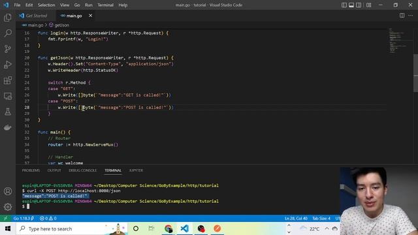Viewport: 418px width, 235px height.
Task: Click the 'Type here to search' taskbar box
Action: pyautogui.click(x=72, y=228)
